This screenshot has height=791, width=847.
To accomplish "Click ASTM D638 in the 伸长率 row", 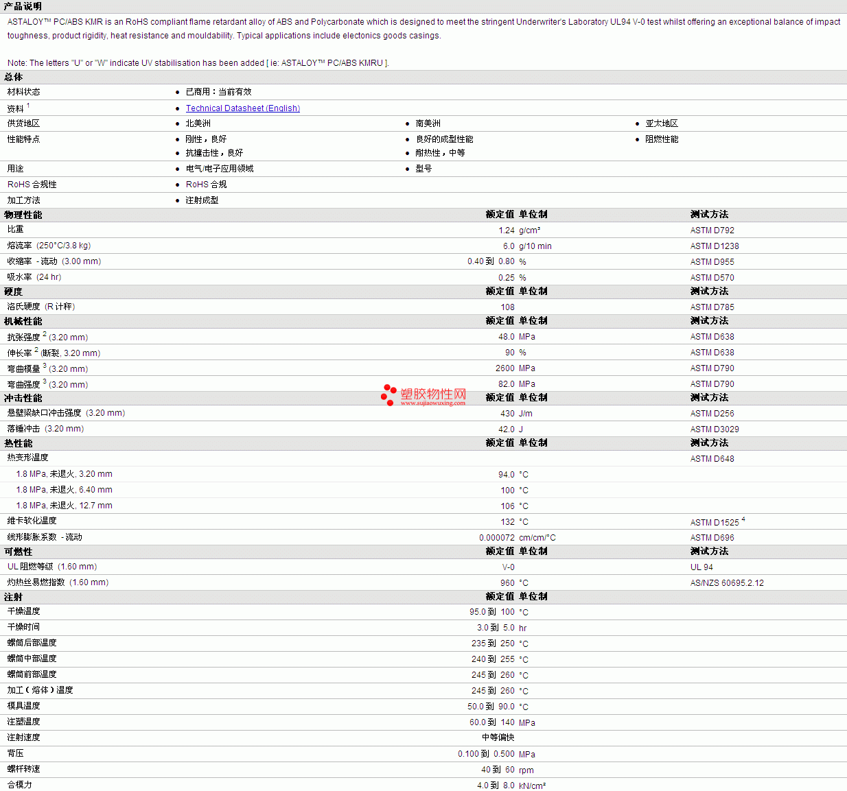I will tap(712, 353).
